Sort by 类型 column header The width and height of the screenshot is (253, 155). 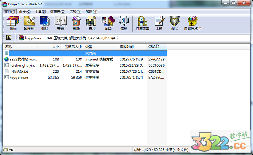pyautogui.click(x=101, y=47)
